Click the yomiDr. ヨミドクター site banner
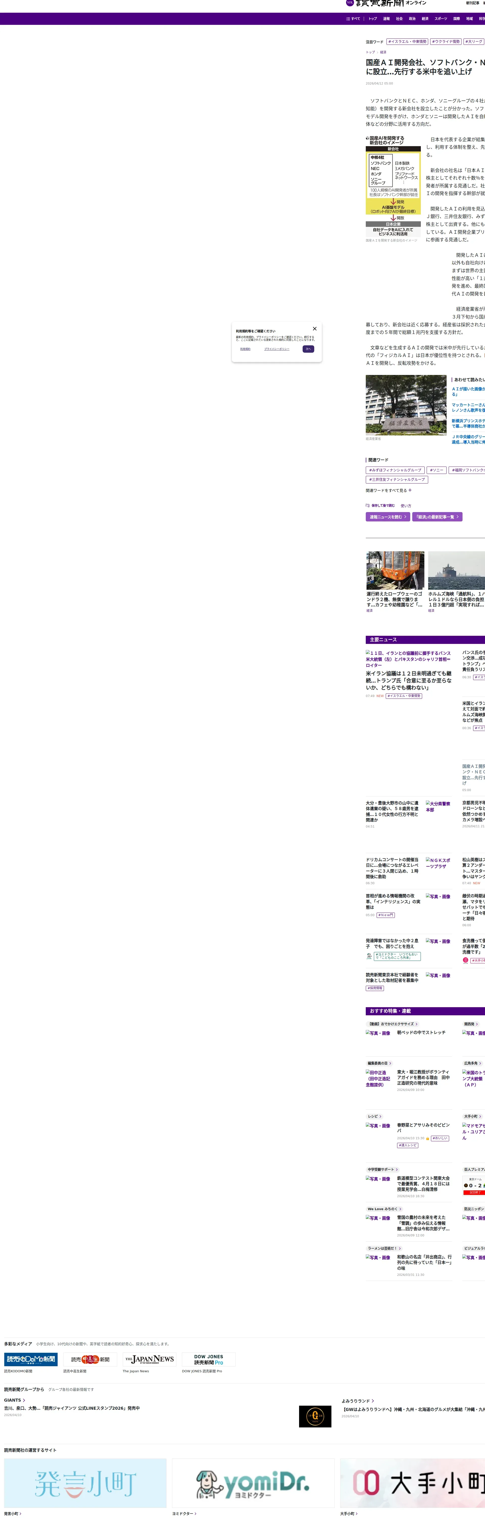 (x=253, y=1483)
